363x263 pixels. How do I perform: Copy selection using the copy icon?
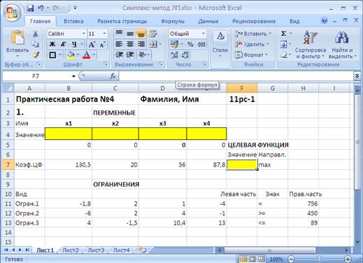click(36, 44)
